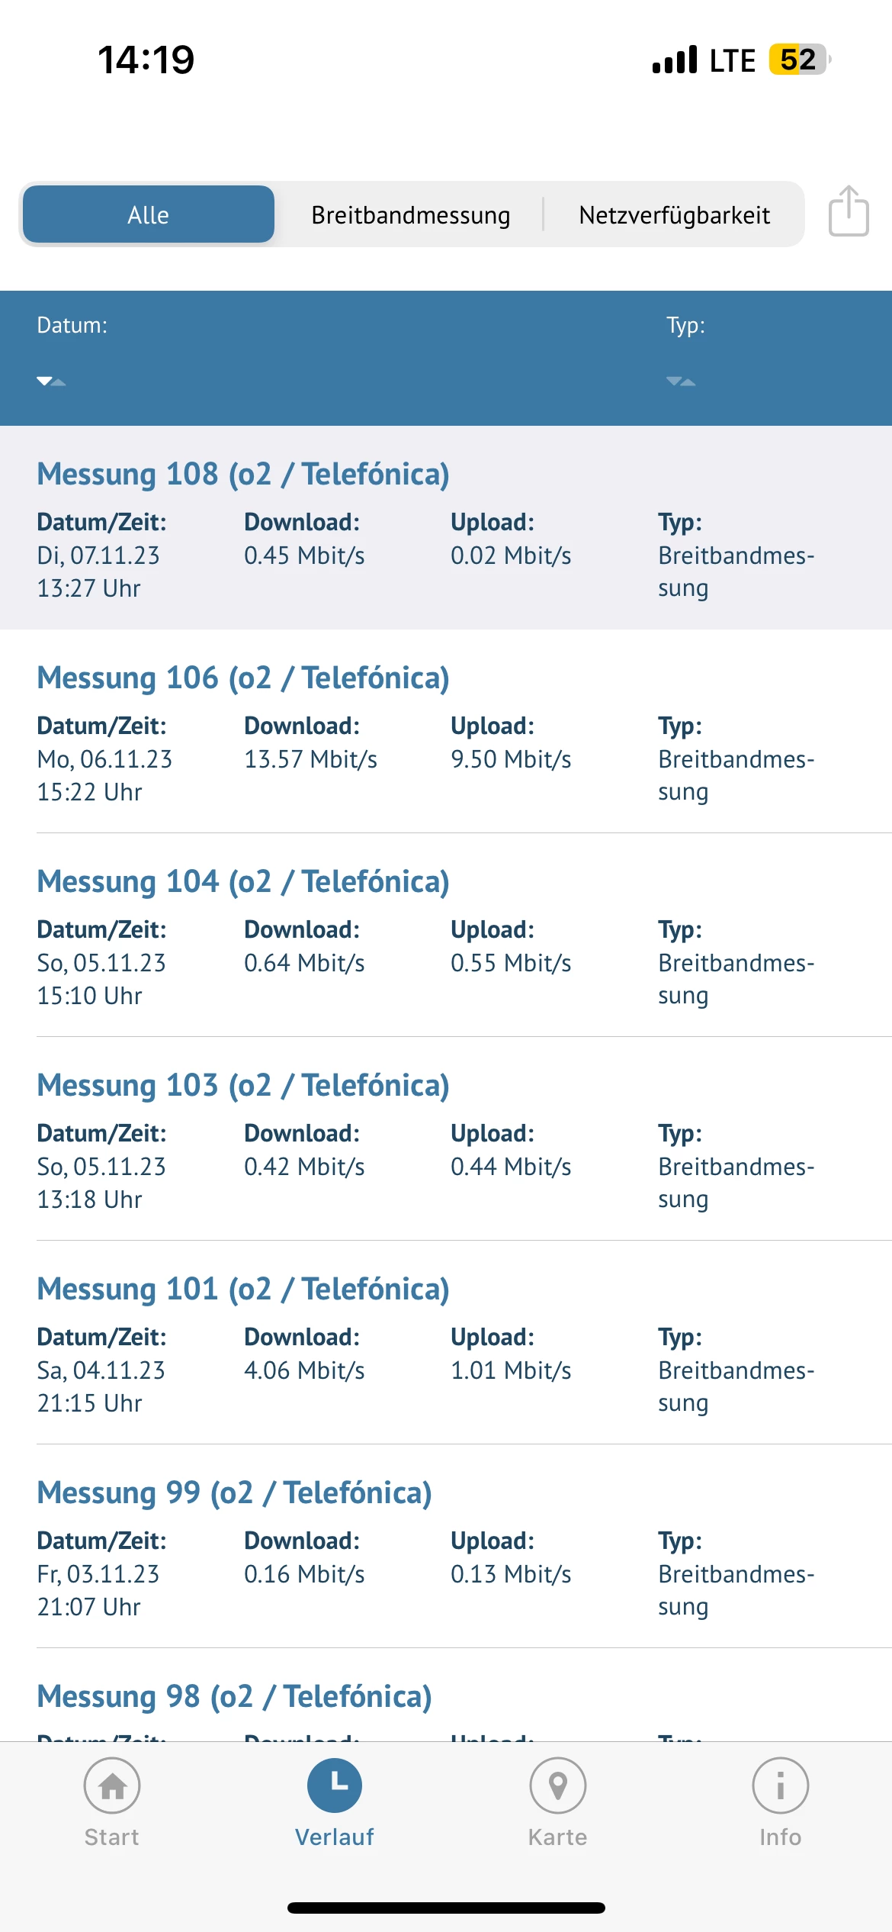Tap the battery indicator in status bar
Image resolution: width=892 pixels, height=1932 pixels.
(x=798, y=60)
